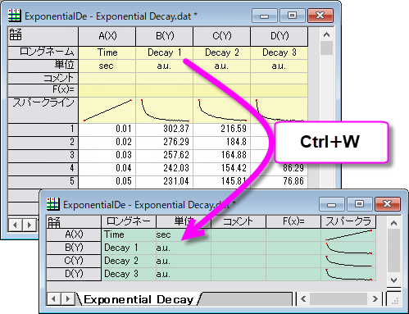This screenshot has height=314, width=409.
Task: Click vertical scroll down arrow in front window
Action: pos(393,280)
